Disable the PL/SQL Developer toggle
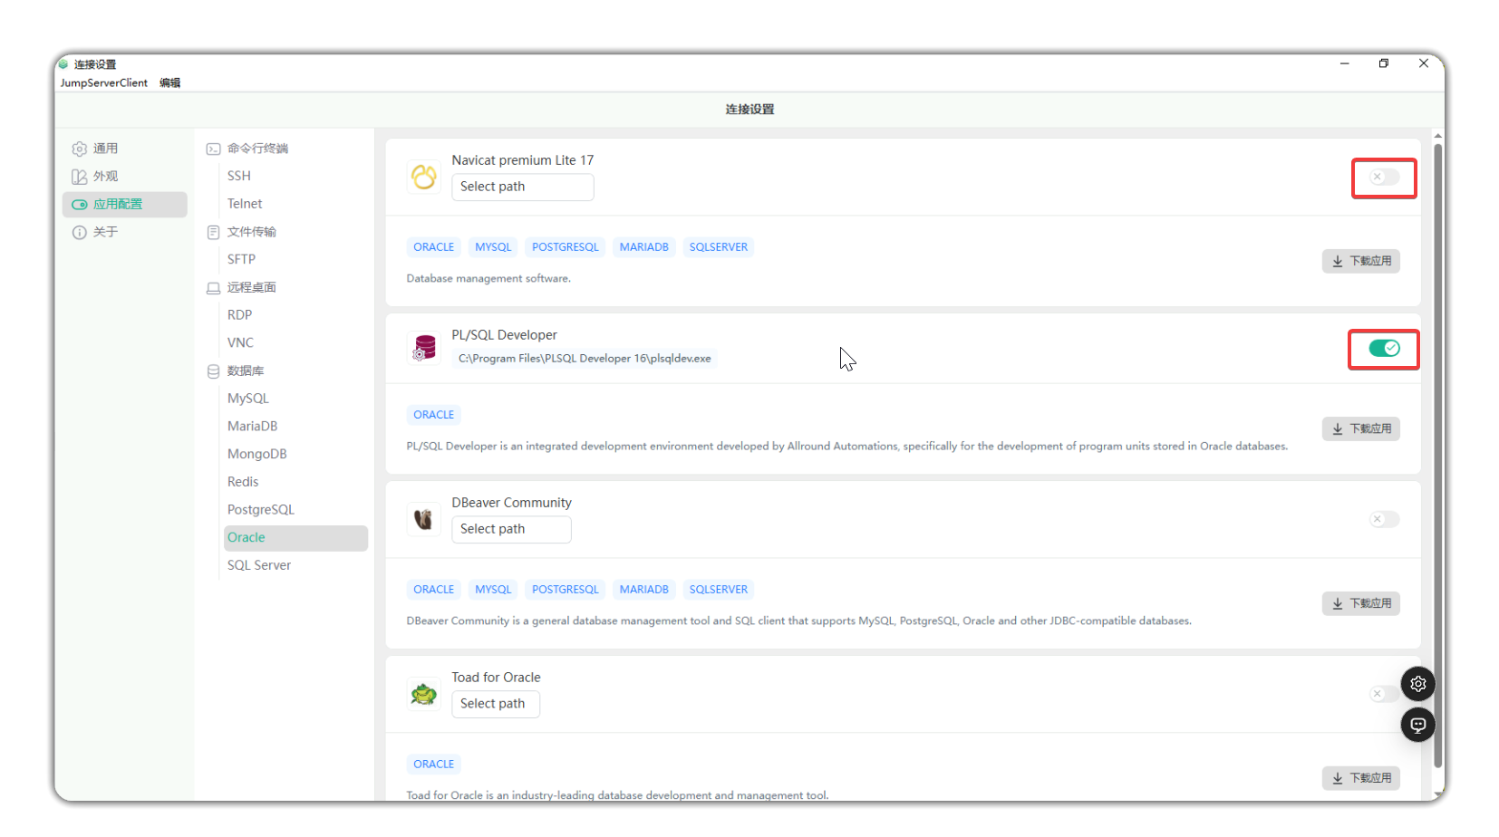 coord(1383,349)
